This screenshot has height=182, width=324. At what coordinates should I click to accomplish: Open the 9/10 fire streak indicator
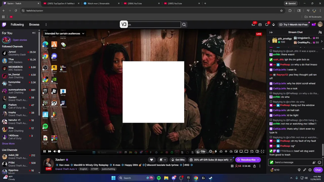point(275,170)
